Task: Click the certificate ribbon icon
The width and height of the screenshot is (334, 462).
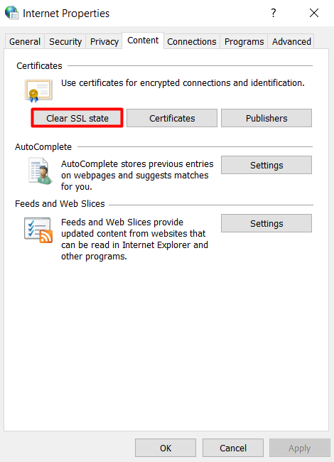Action: coord(38,91)
